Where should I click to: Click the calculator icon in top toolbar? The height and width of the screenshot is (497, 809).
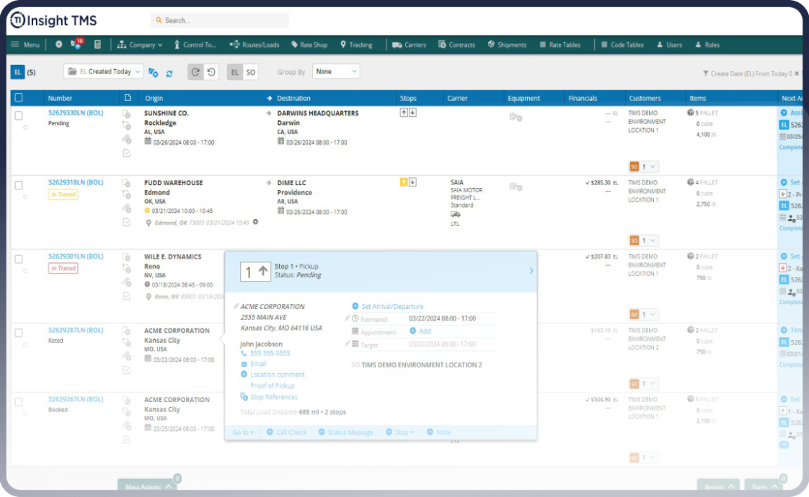[97, 45]
